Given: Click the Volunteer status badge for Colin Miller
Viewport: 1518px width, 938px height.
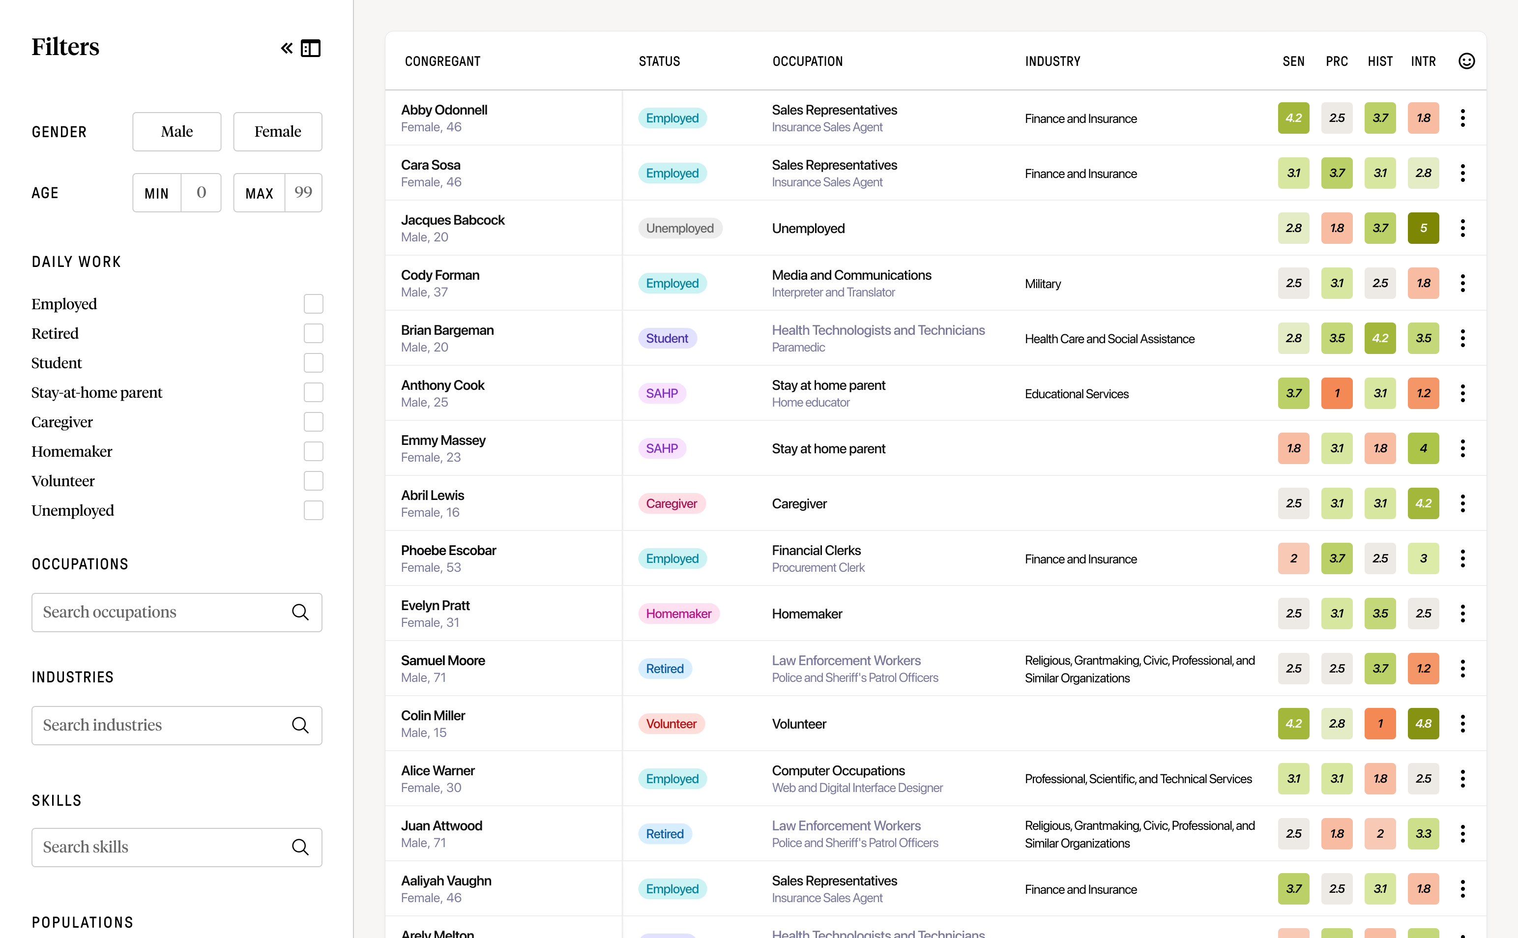Looking at the screenshot, I should pyautogui.click(x=671, y=724).
